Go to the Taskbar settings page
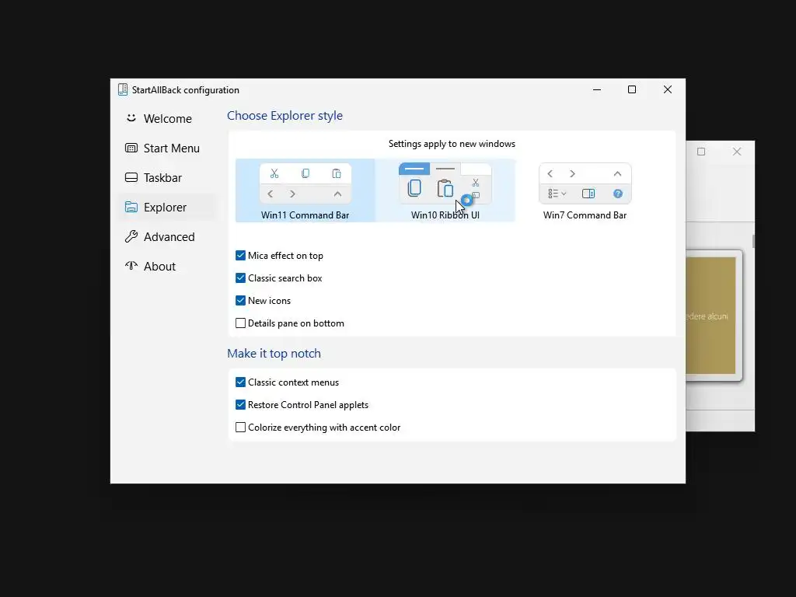 click(167, 178)
